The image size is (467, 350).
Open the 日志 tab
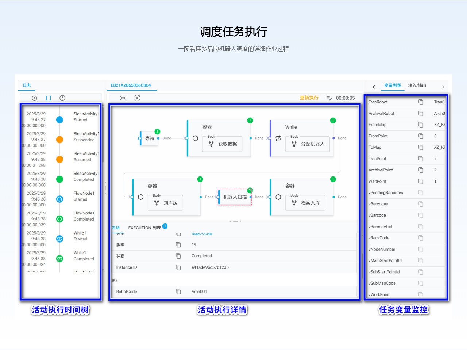tap(27, 85)
